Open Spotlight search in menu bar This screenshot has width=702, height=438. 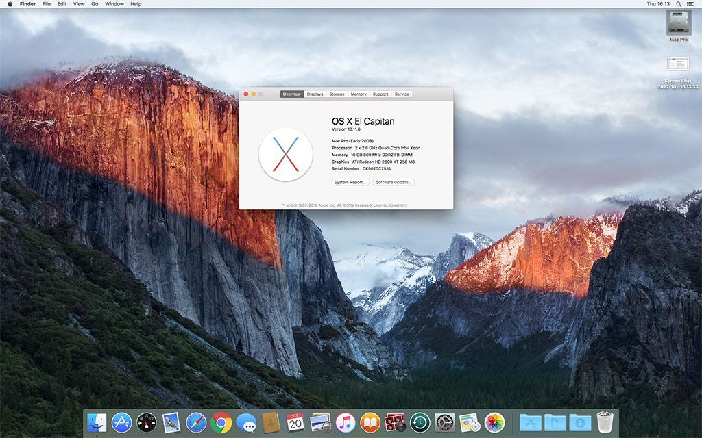point(679,4)
